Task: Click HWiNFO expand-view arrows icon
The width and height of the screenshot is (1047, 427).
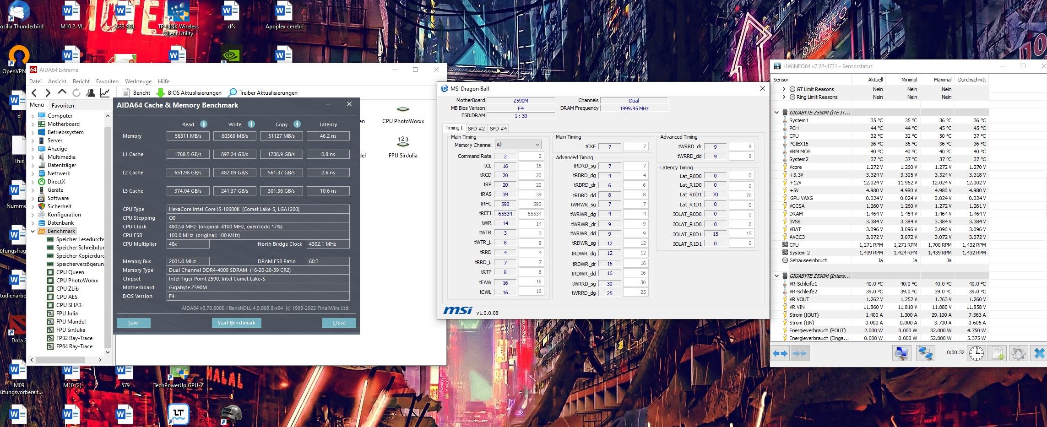Action: tap(781, 353)
